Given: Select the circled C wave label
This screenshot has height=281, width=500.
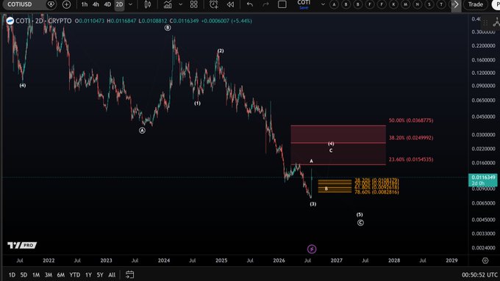Looking at the screenshot, I should (360, 223).
